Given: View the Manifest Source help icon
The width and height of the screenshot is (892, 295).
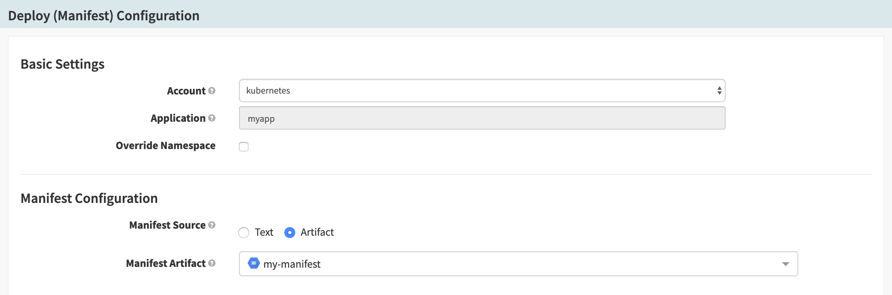Looking at the screenshot, I should pyautogui.click(x=212, y=225).
